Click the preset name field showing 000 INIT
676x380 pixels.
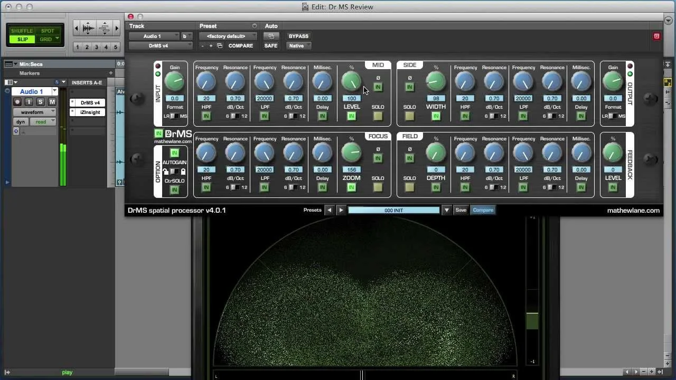393,210
